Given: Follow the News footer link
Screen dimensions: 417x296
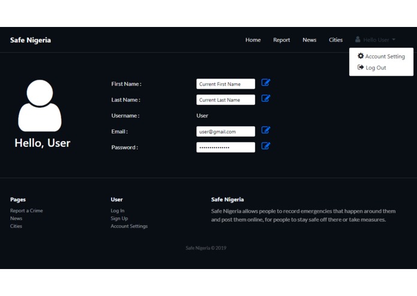Looking at the screenshot, I should (x=16, y=218).
